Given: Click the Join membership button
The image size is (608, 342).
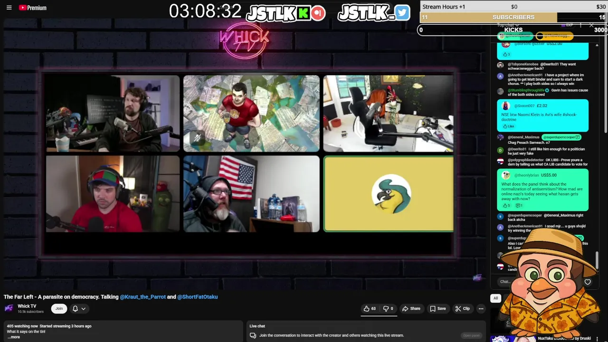Looking at the screenshot, I should click(x=59, y=308).
